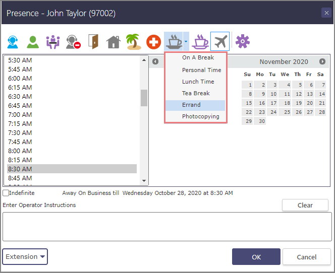Select the headset agent presence icon
Screen dimensions: 335x273
(13, 42)
